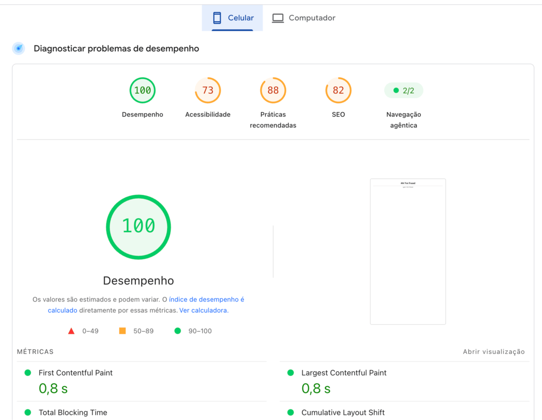Click Abrir visualização
The width and height of the screenshot is (542, 420).
[x=494, y=352]
